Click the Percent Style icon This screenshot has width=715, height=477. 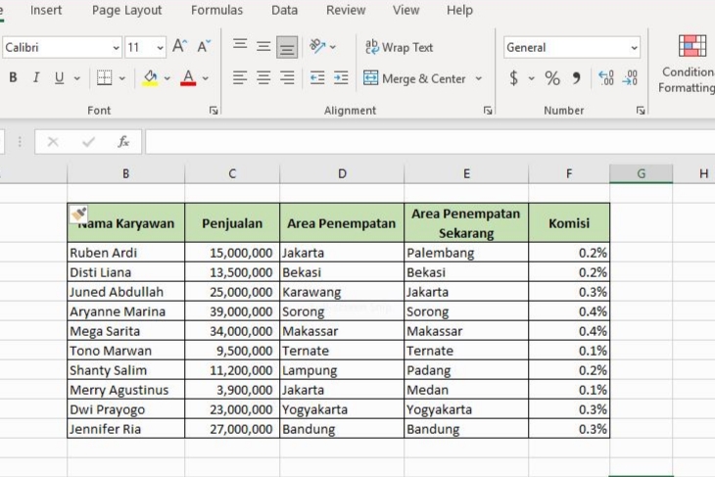point(552,78)
